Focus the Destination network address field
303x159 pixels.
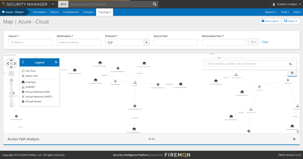pyautogui.click(x=79, y=42)
